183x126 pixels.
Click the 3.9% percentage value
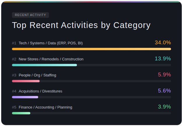[164, 107]
